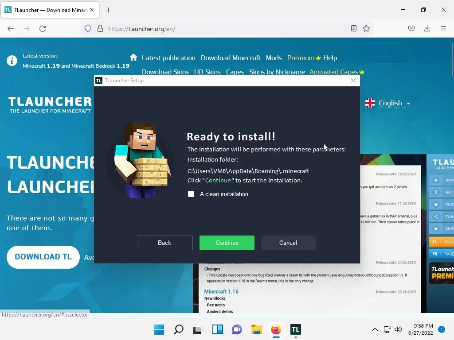Click the play icon in launcher preview sidebar

click(x=436, y=180)
